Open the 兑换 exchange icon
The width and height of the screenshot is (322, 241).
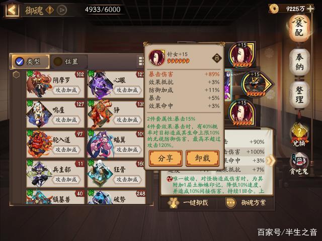[x=299, y=135]
